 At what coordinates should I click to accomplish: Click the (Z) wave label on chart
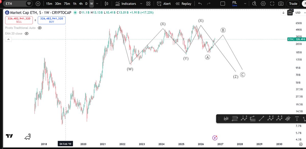click(x=236, y=77)
